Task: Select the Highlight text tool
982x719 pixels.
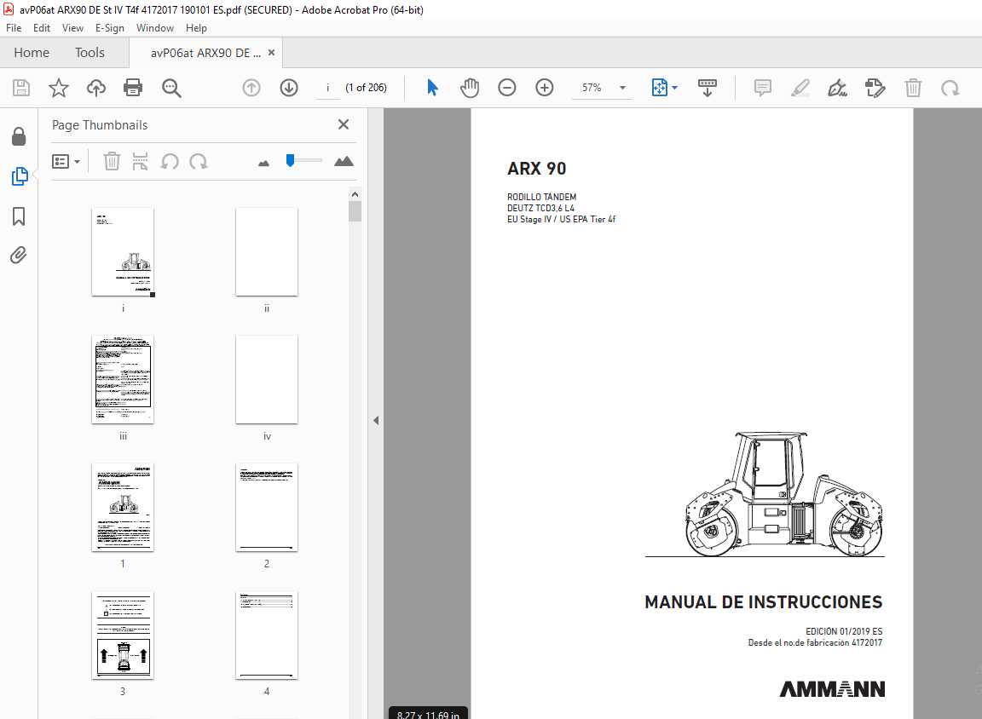Action: tap(800, 88)
